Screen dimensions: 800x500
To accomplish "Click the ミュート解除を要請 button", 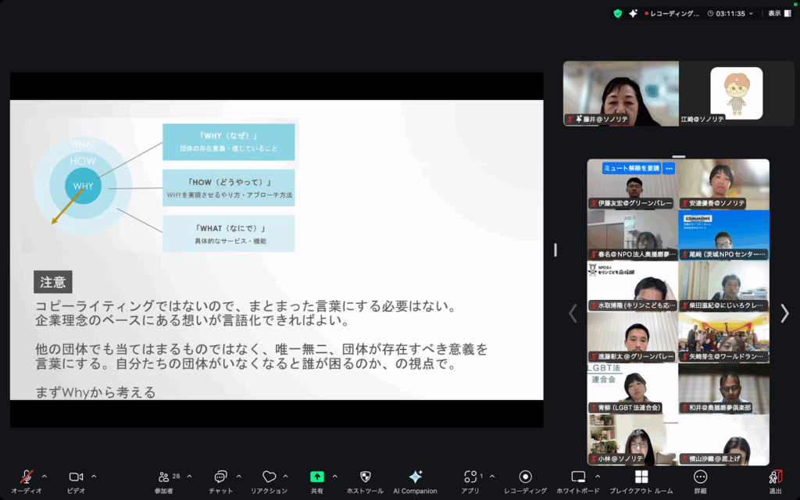I will click(x=631, y=168).
